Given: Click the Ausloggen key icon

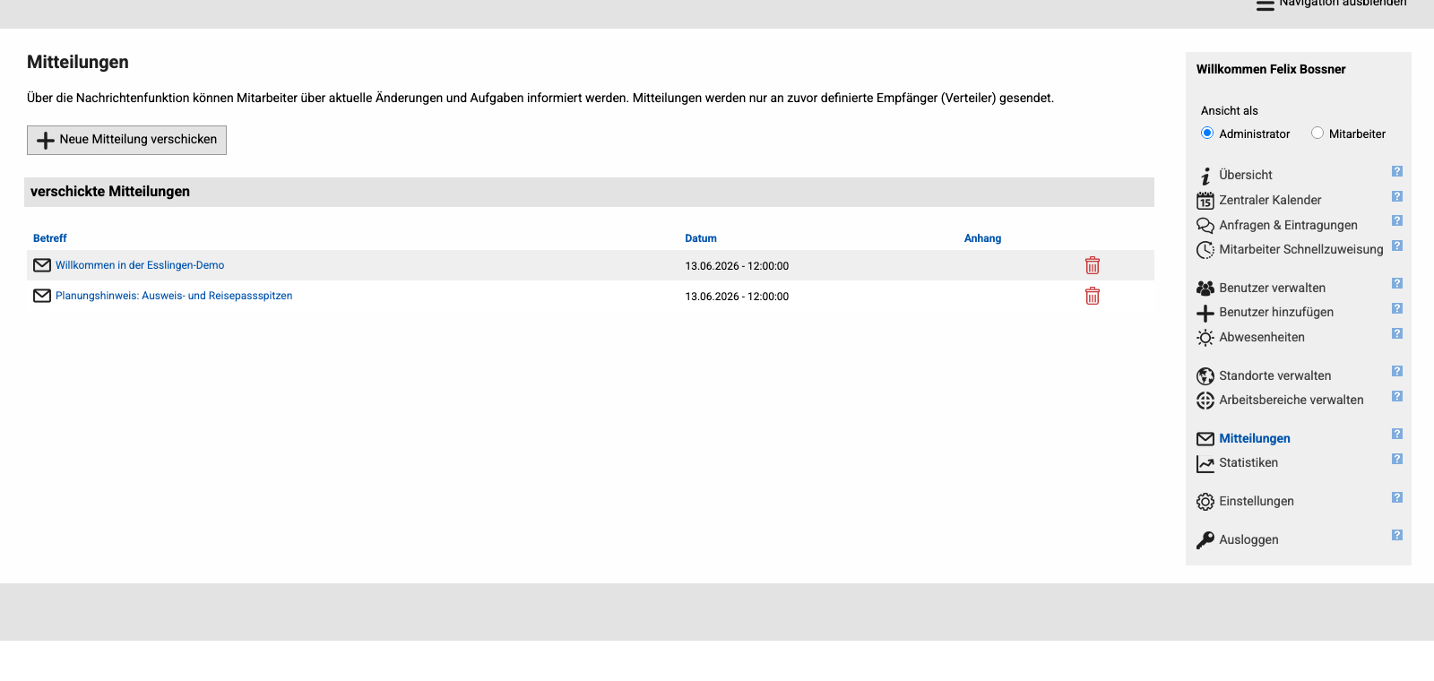Looking at the screenshot, I should pos(1205,540).
